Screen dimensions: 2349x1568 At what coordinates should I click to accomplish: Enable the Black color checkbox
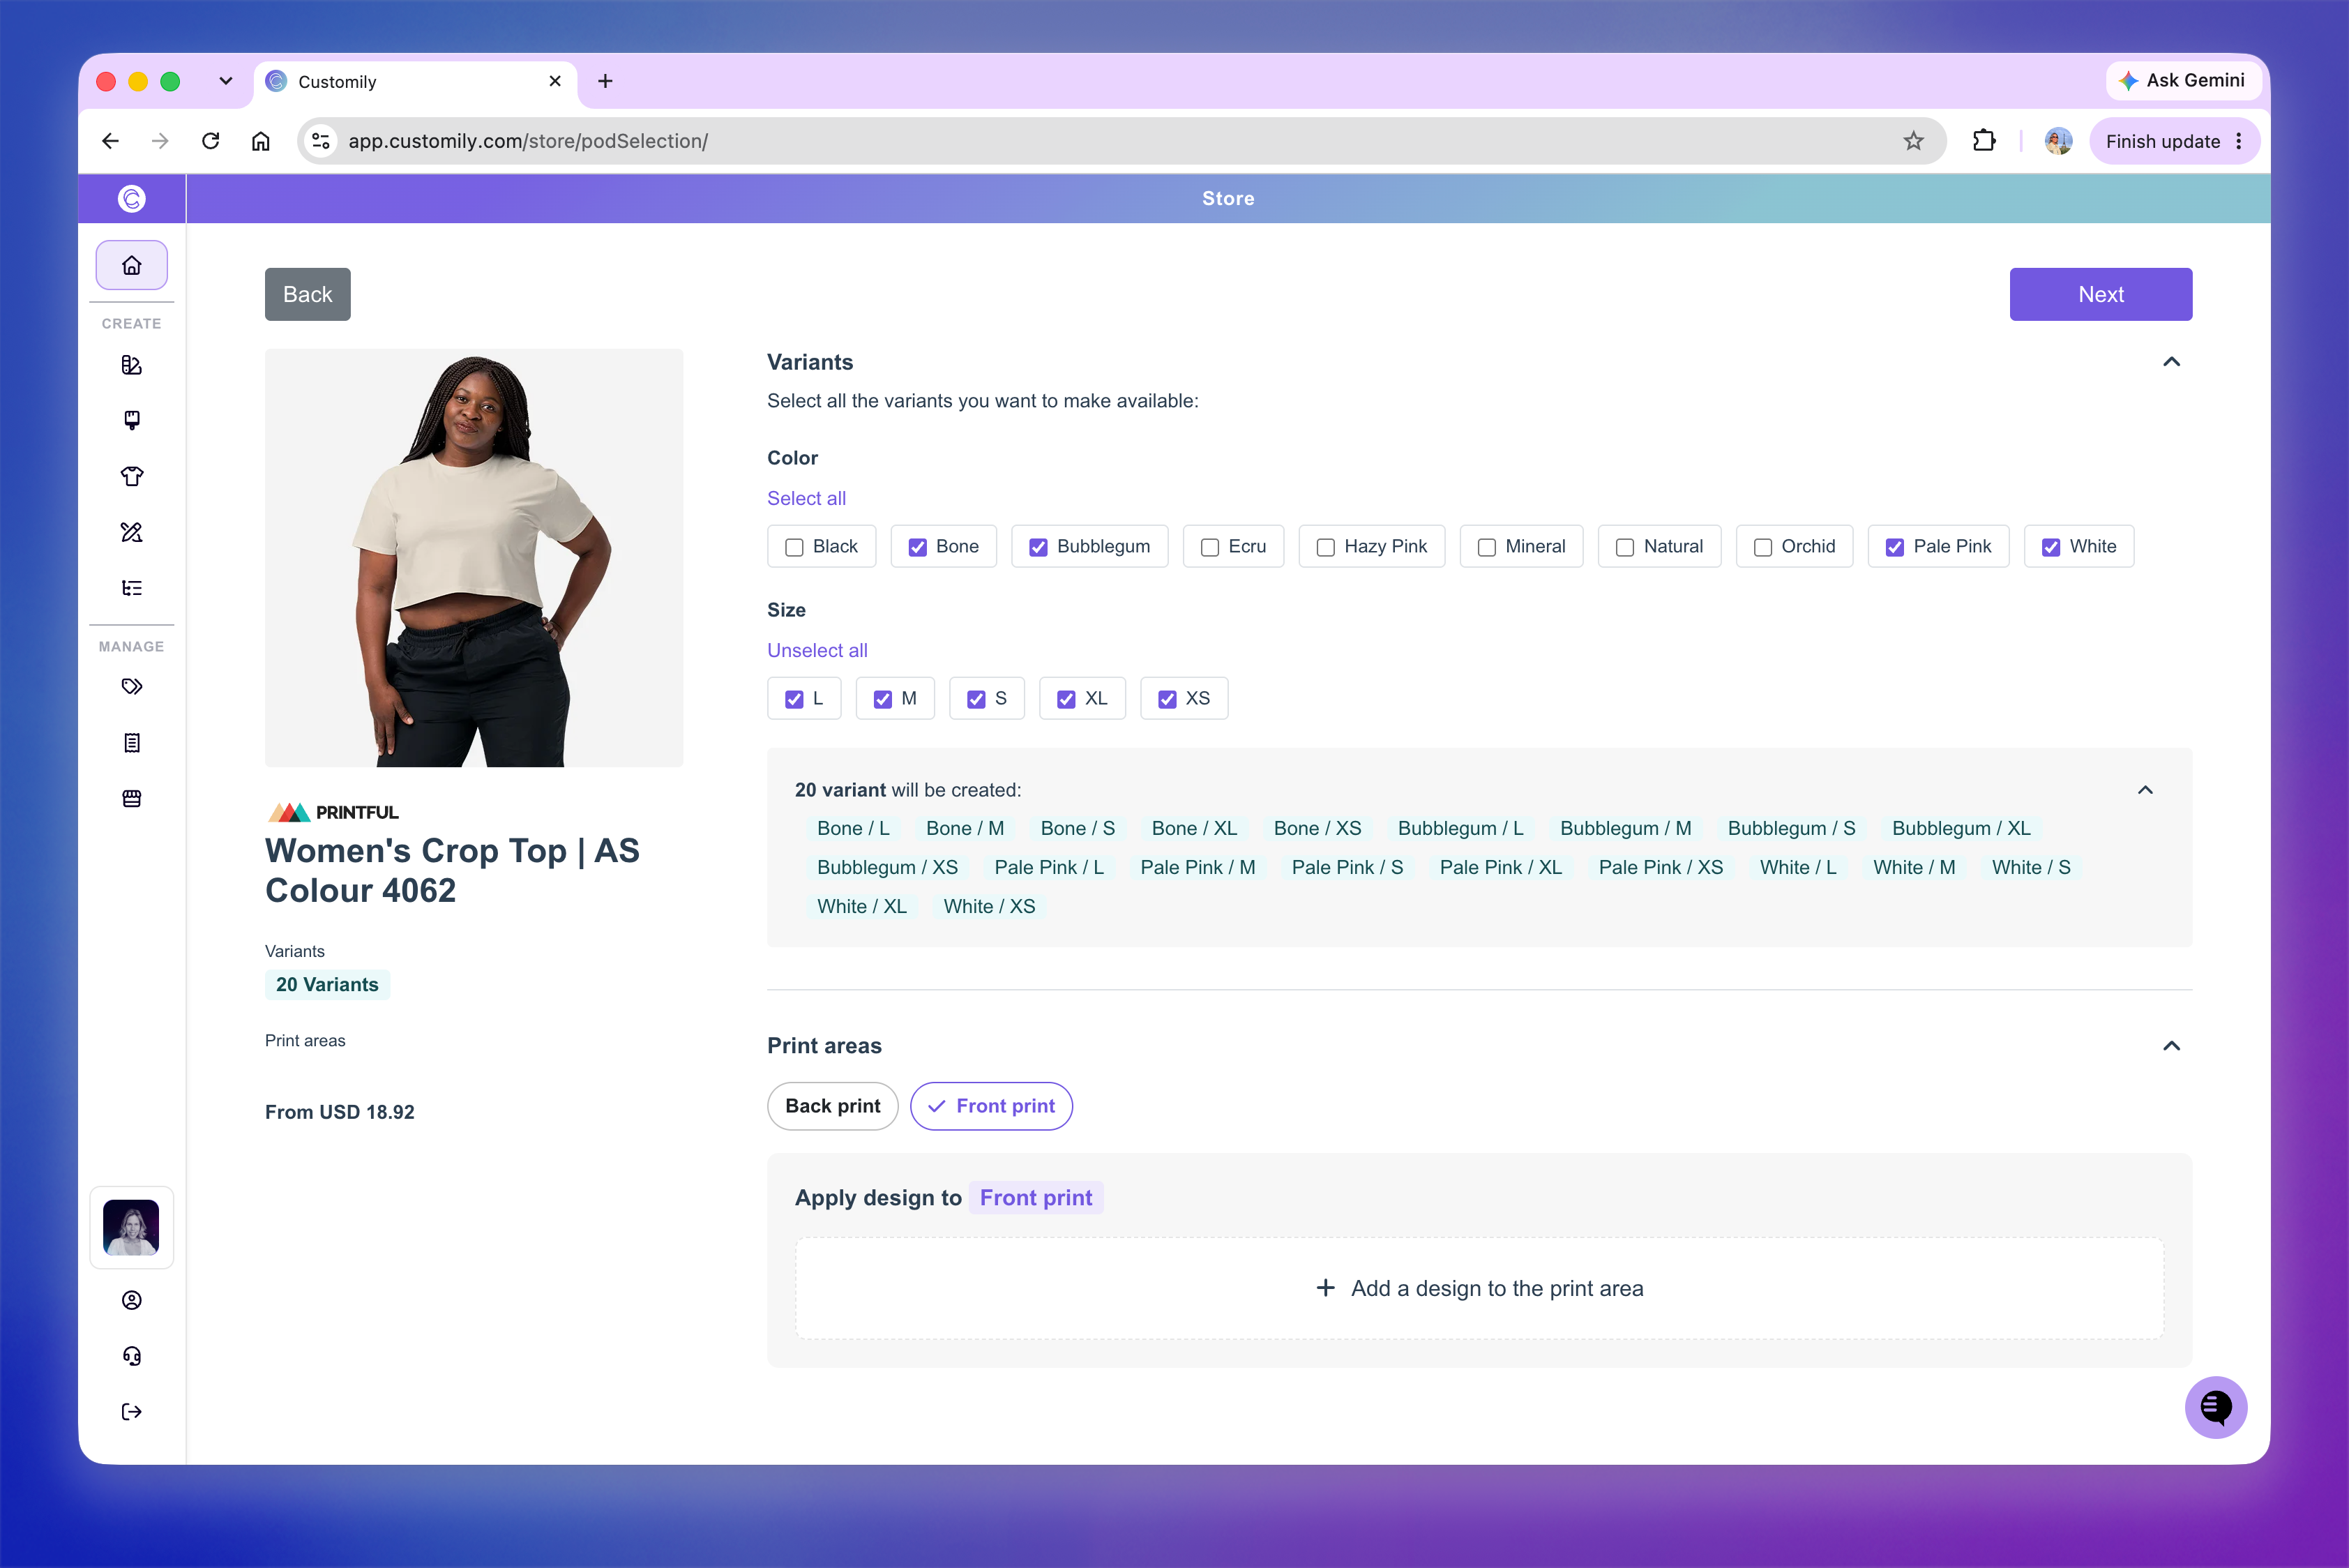794,547
